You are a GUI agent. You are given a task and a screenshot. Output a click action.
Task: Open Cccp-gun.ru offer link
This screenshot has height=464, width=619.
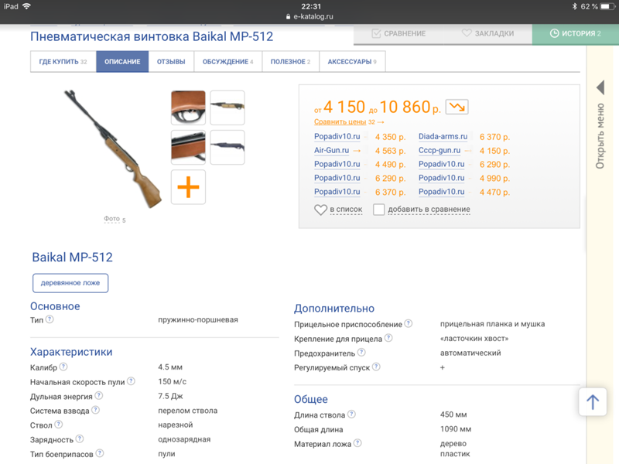[x=439, y=150]
